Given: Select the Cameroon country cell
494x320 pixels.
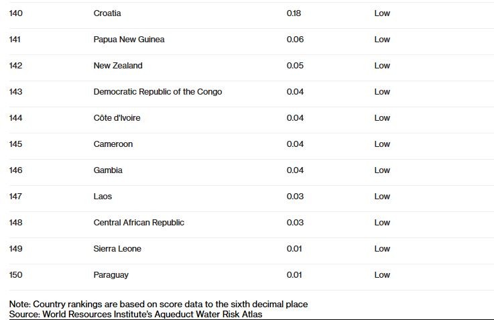Looking at the screenshot, I should coord(113,144).
